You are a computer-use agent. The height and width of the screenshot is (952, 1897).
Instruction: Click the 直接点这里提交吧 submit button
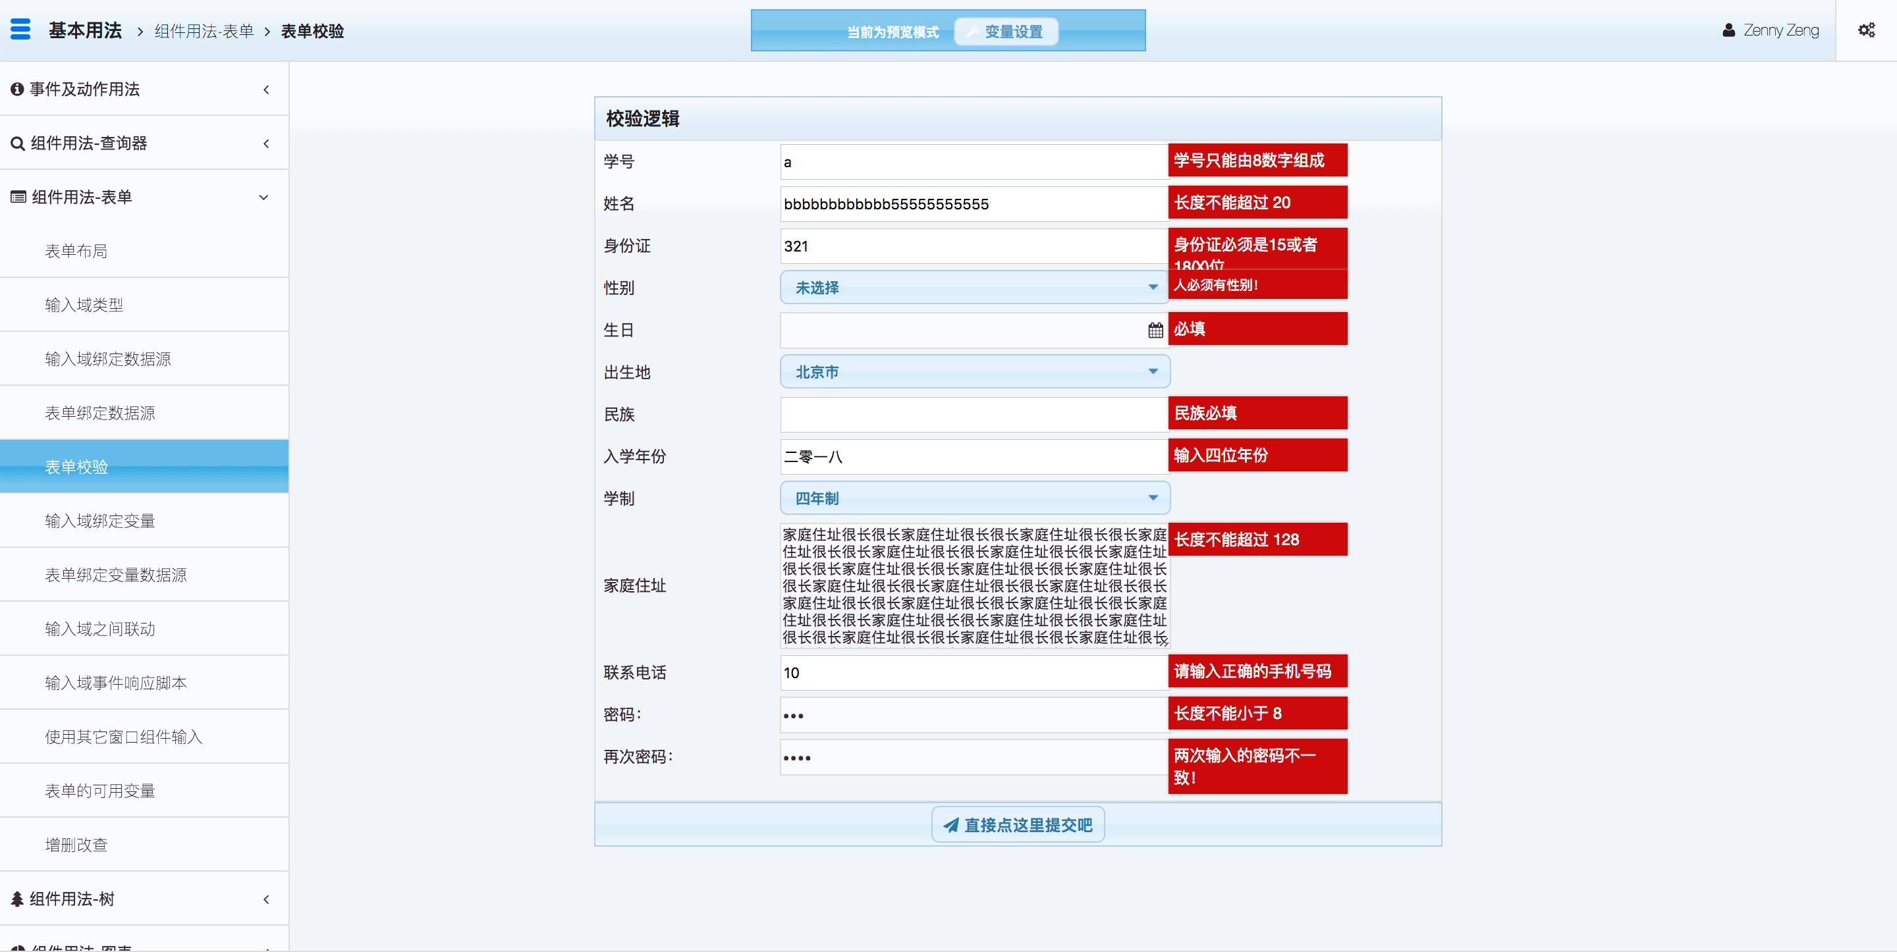[1018, 825]
